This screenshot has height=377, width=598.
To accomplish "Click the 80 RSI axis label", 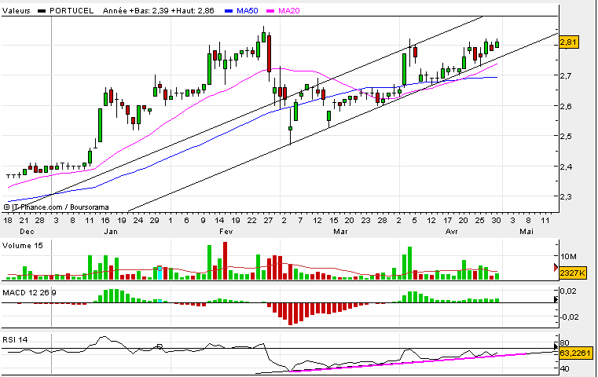I will point(565,342).
